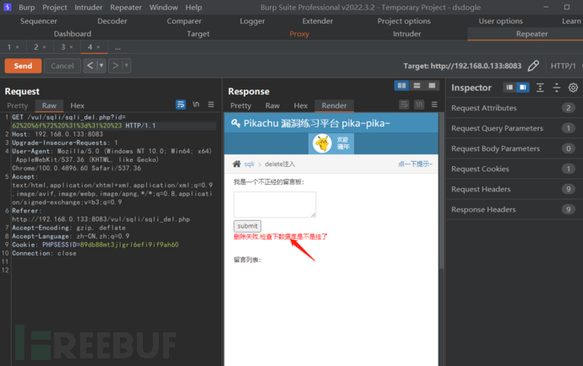The image size is (583, 366).
Task: Toggle request word wrap icon
Action: 181,105
